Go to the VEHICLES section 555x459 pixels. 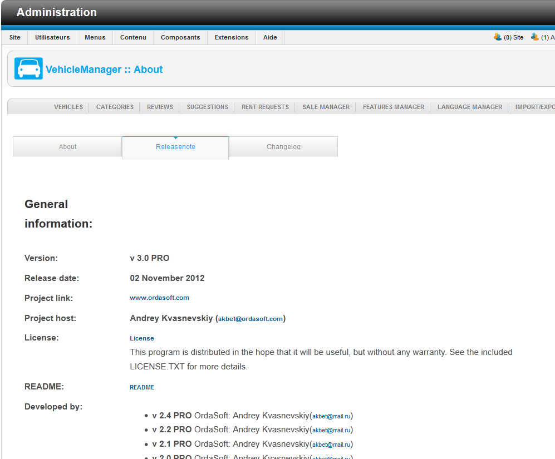[x=68, y=107]
